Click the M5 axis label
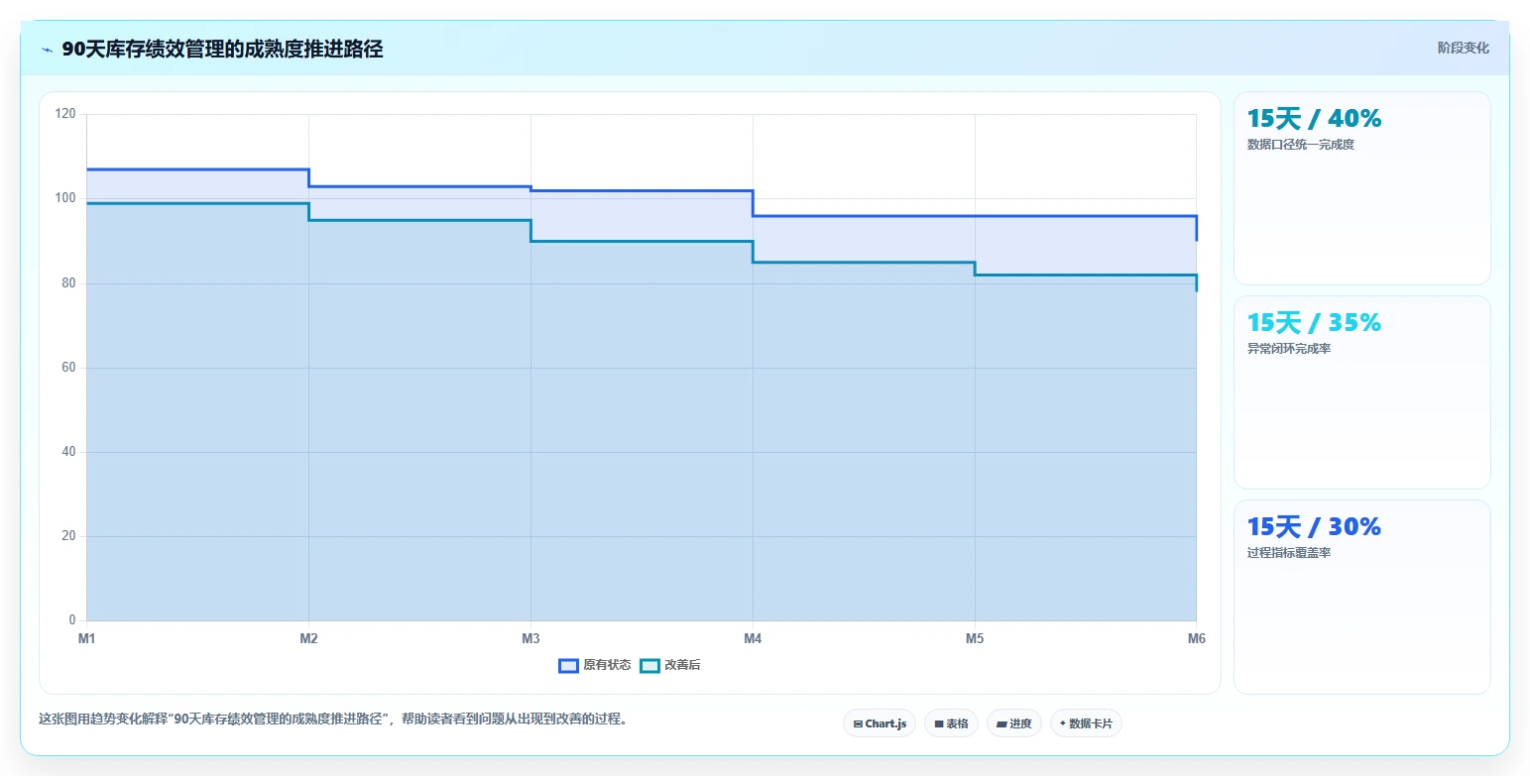Image resolution: width=1530 pixels, height=776 pixels. point(975,638)
